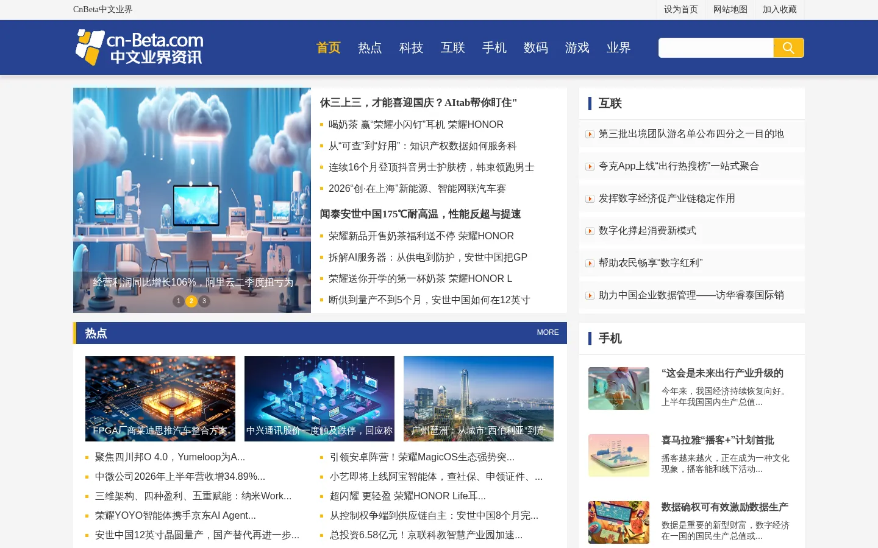Viewport: 878px width, 548px height.
Task: Open article 2026"创·在上海"新能源
Action: point(417,189)
